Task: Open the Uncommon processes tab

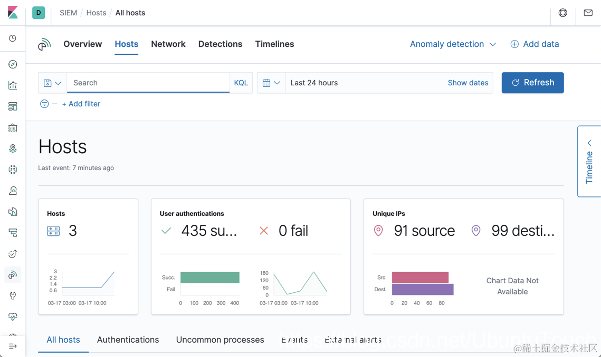Action: [x=220, y=340]
